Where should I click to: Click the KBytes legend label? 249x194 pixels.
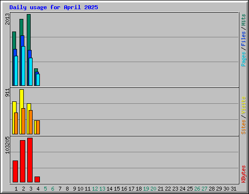tap(244, 174)
